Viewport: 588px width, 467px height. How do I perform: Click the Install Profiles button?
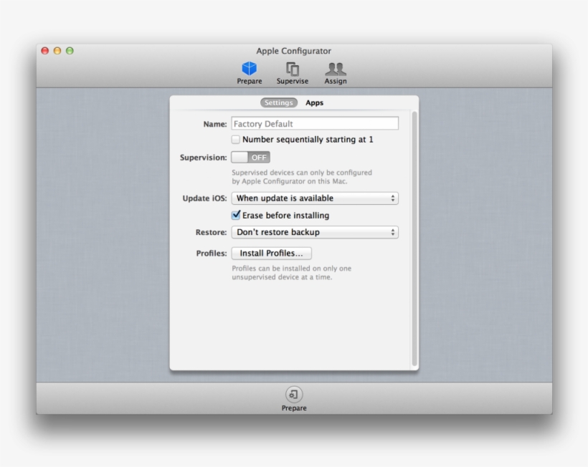[x=271, y=253]
